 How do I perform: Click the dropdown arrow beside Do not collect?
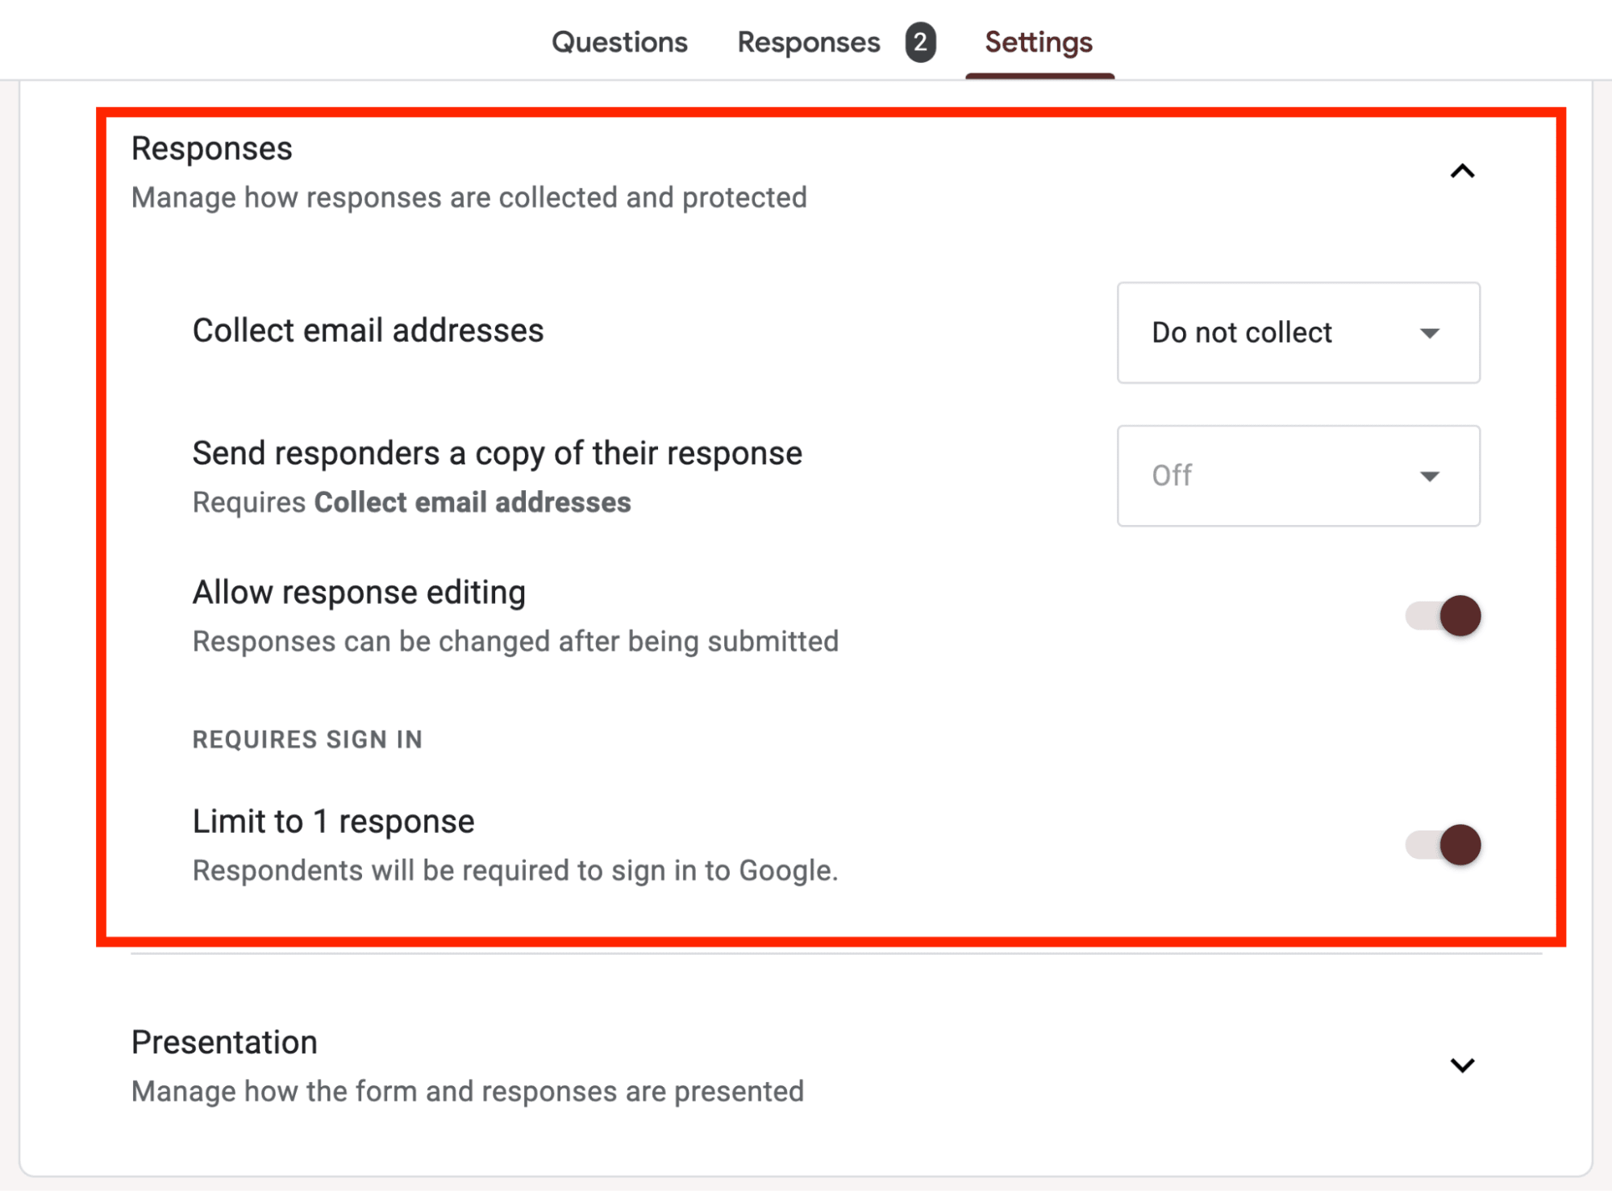(x=1430, y=333)
